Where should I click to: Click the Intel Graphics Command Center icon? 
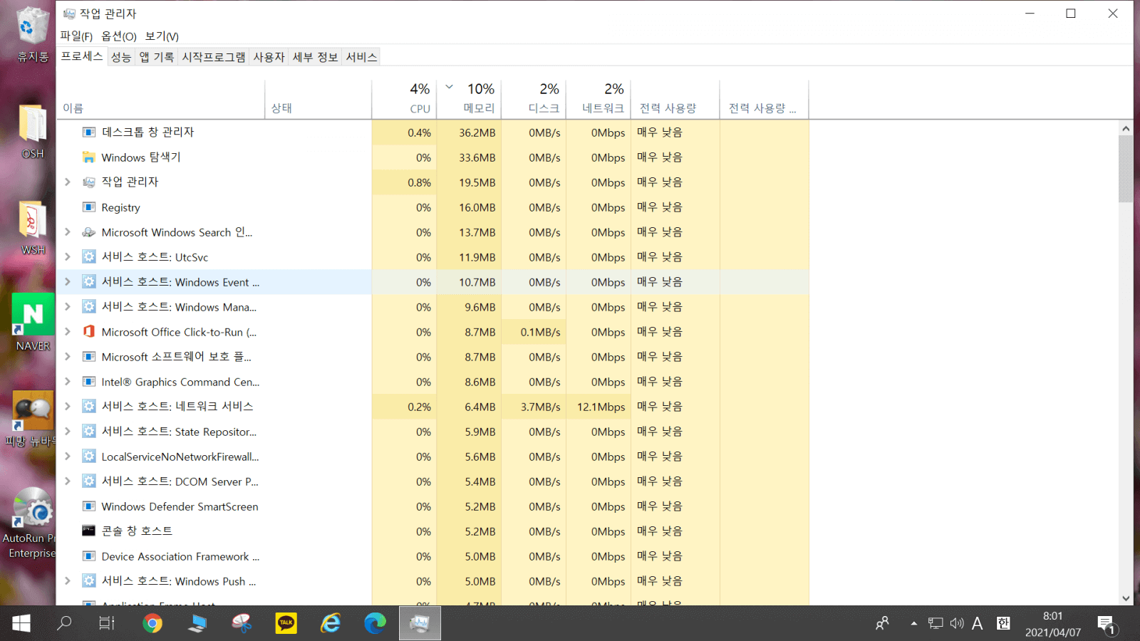[x=89, y=382]
